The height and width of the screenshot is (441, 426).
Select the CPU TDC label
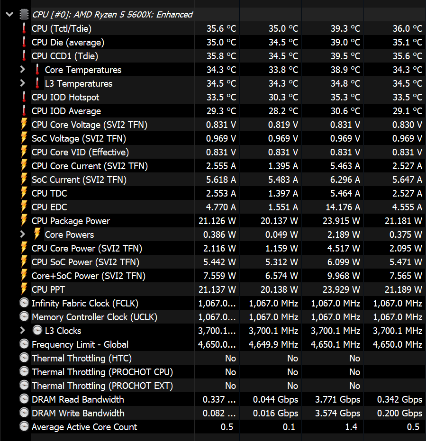click(49, 193)
